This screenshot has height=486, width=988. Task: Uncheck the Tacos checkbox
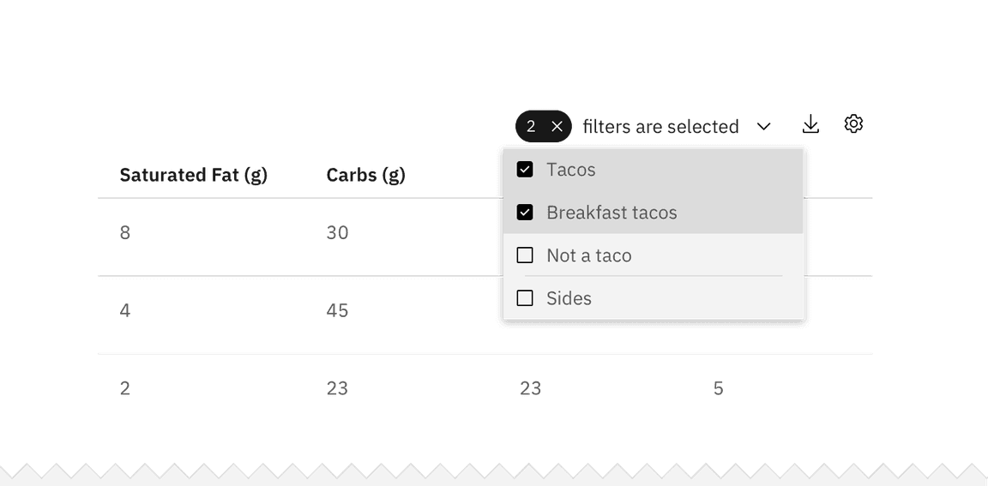[x=525, y=170]
